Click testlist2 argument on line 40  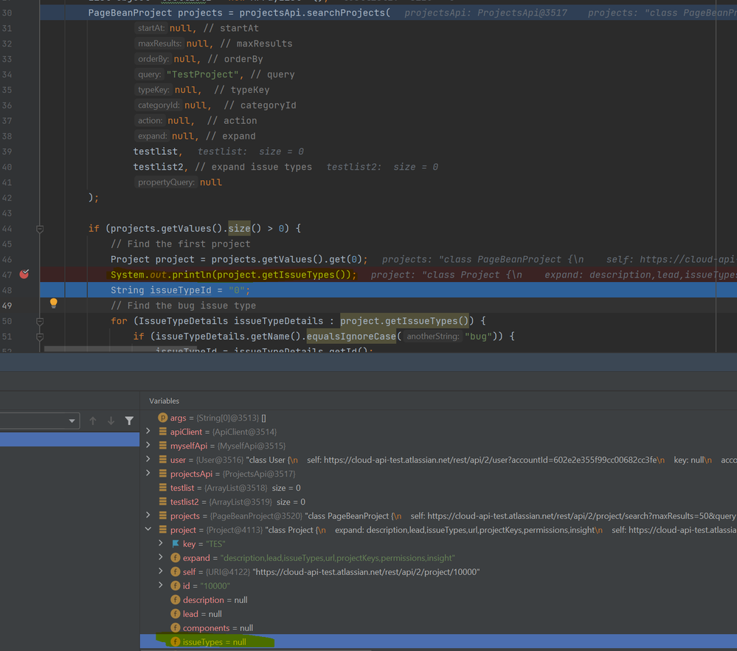point(158,167)
